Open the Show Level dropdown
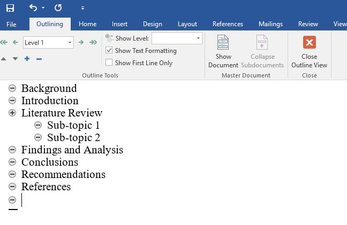 click(177, 38)
